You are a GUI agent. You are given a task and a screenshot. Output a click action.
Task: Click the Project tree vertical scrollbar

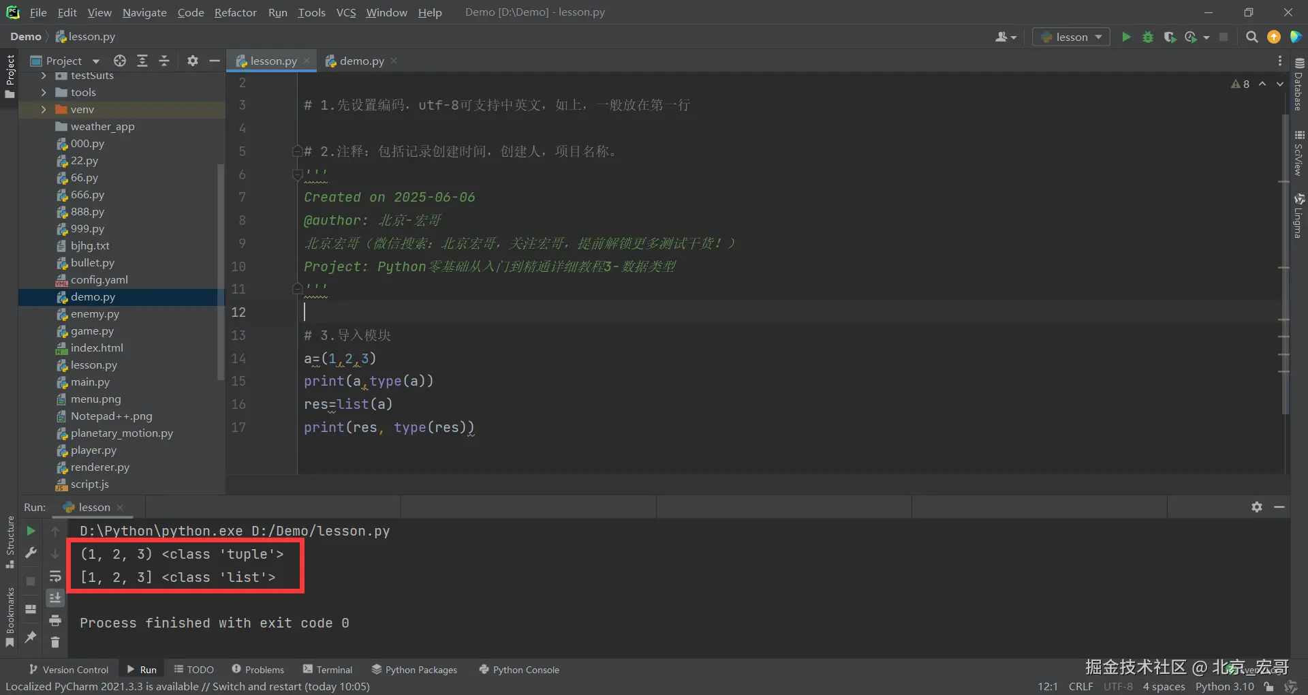tap(220, 271)
